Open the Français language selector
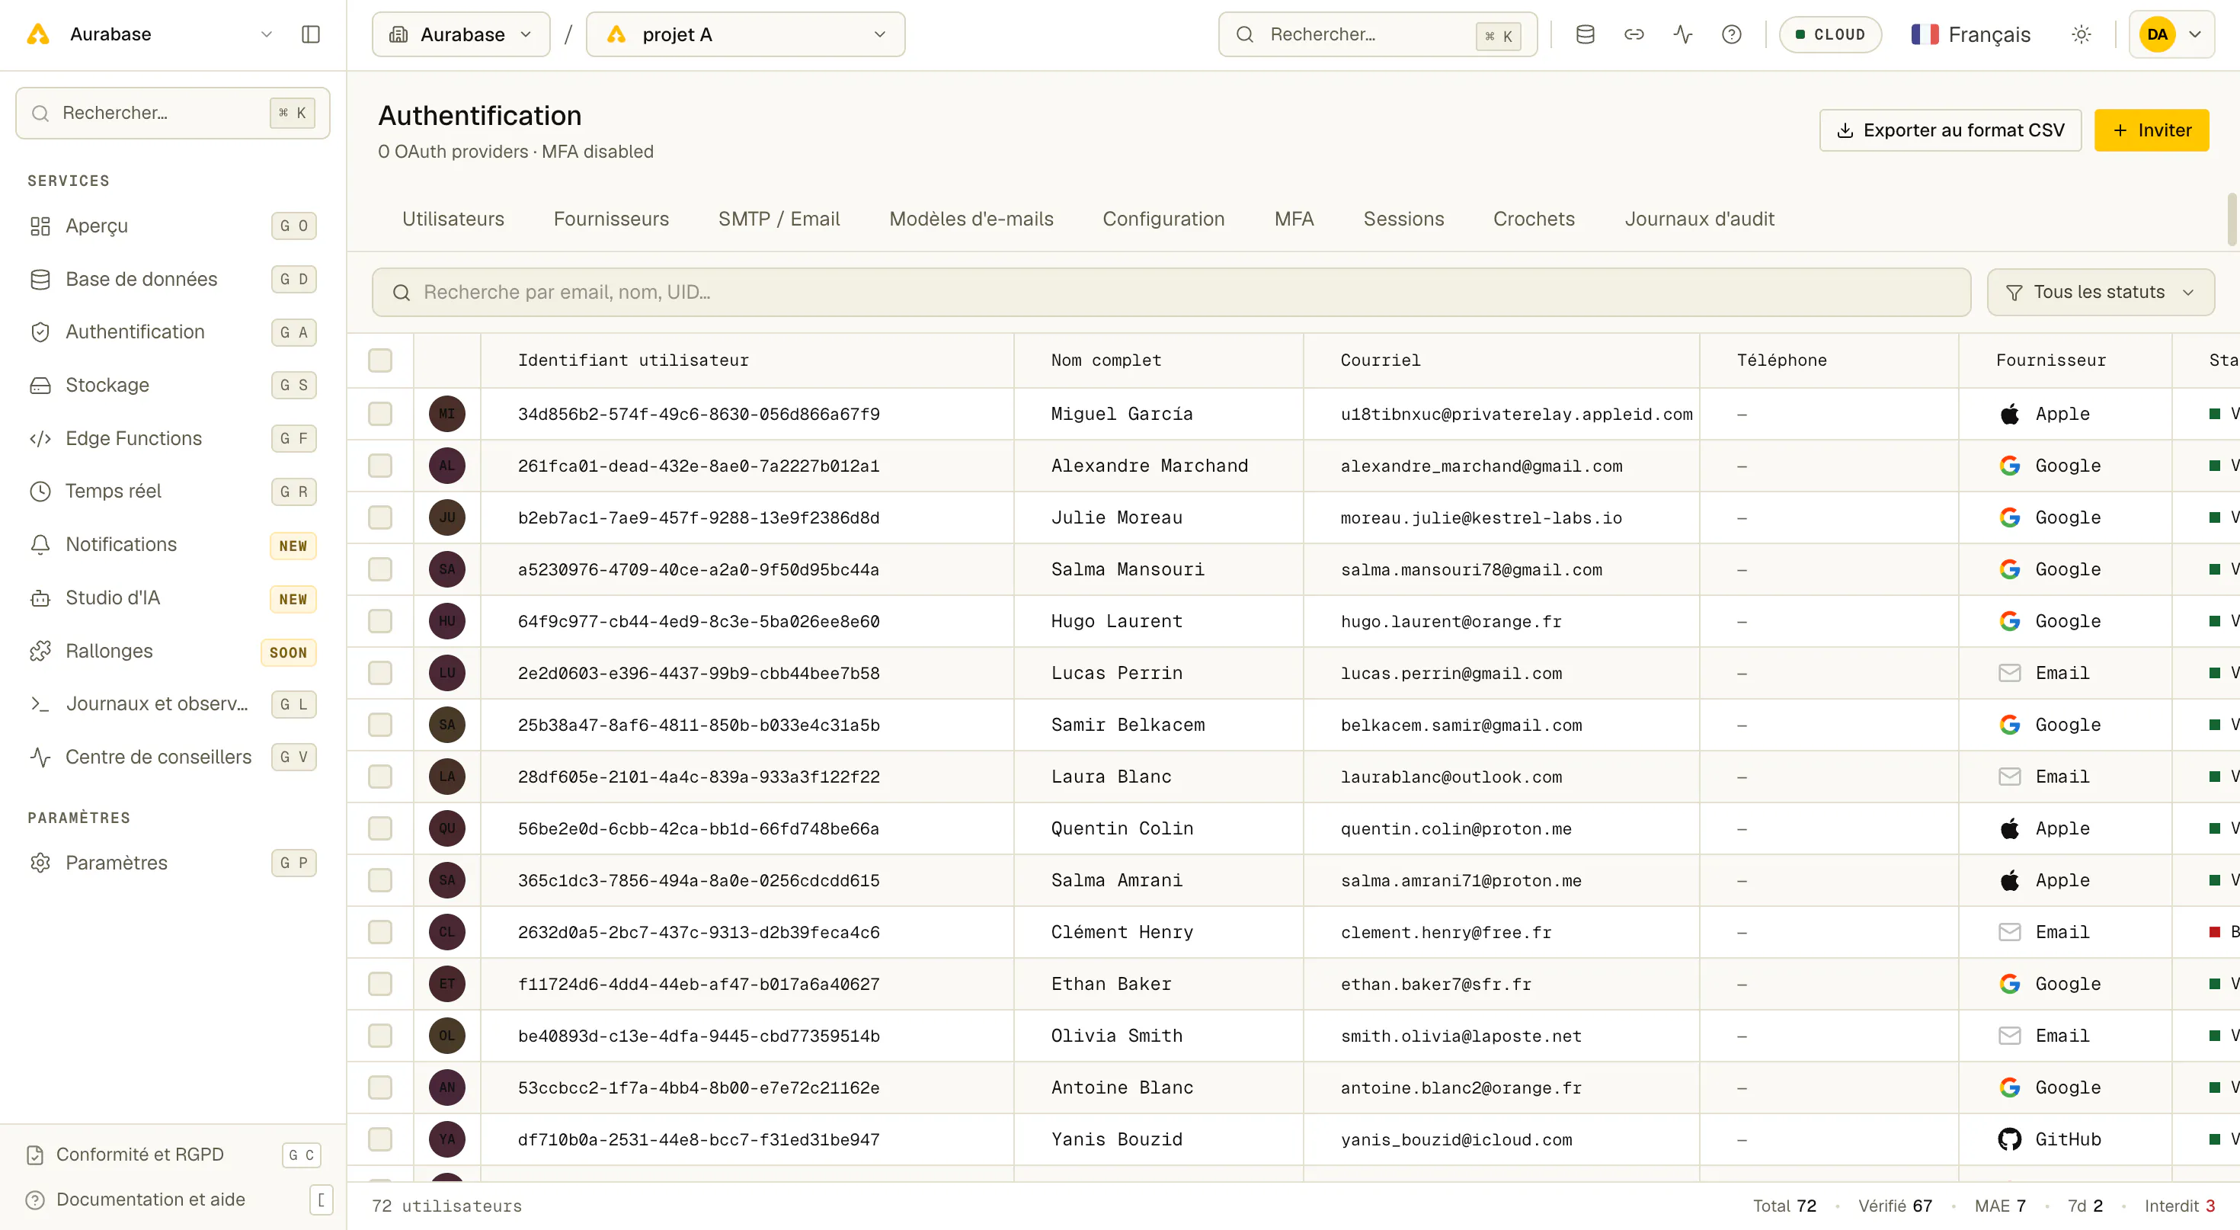The width and height of the screenshot is (2240, 1230). tap(1970, 35)
